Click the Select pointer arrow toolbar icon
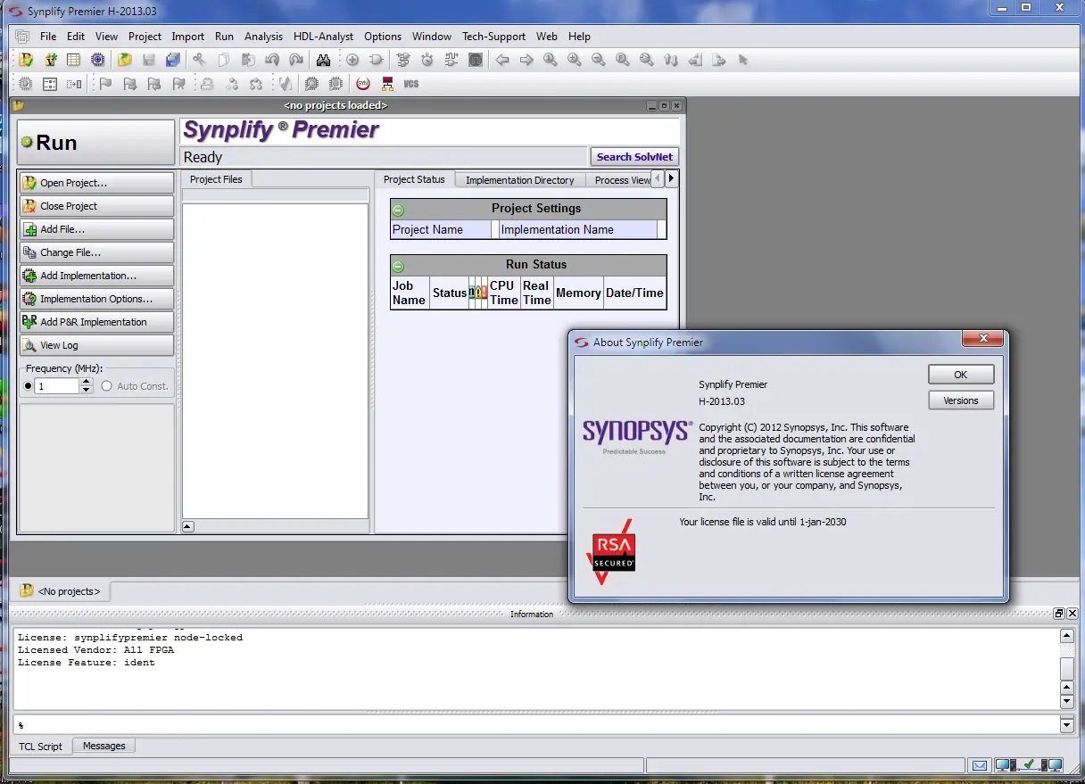Viewport: 1085px width, 784px height. pos(743,61)
